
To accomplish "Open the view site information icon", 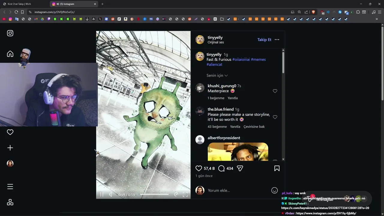I will pos(30,12).
